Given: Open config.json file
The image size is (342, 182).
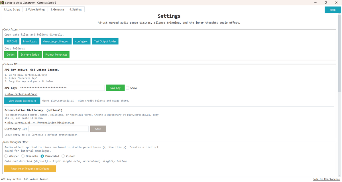Looking at the screenshot, I should point(82,41).
